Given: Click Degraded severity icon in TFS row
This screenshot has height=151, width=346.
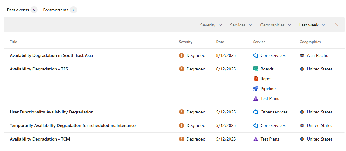Looking at the screenshot, I should coord(182,69).
